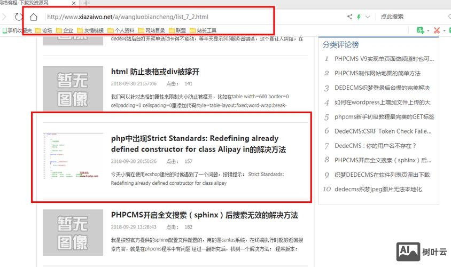Open the 个人资料 bookmark folder
Image resolution: width=451 pixels, height=267 pixels.
[x=121, y=30]
